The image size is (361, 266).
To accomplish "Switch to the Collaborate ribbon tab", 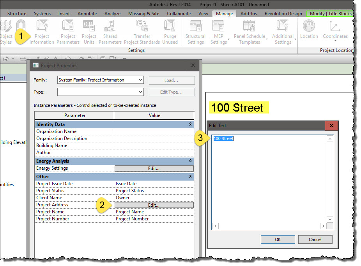I will coord(179,14).
